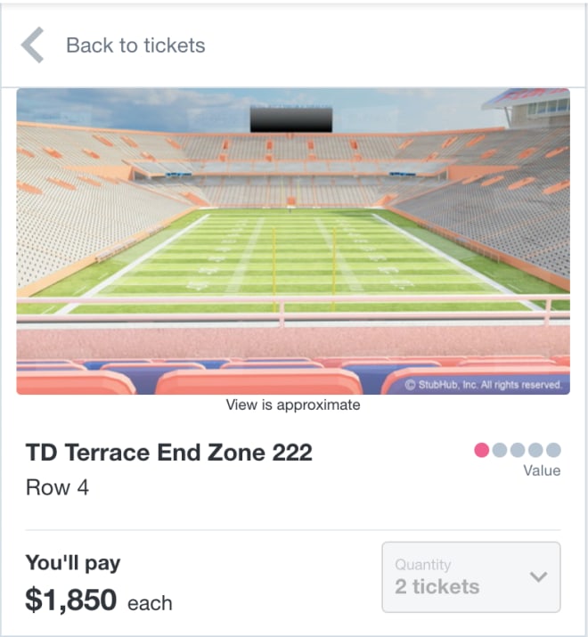
Task: Open the stadium seat view image
Action: click(293, 241)
